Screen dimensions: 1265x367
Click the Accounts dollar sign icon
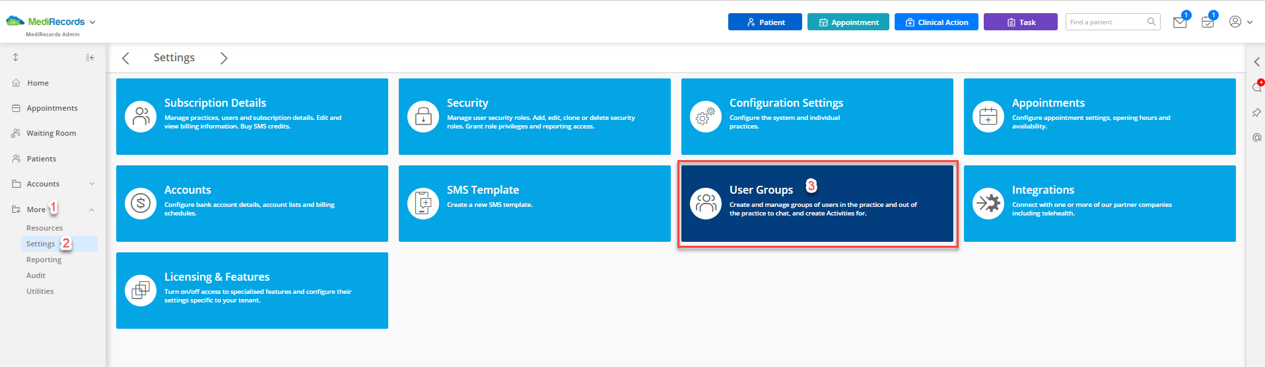coord(141,204)
